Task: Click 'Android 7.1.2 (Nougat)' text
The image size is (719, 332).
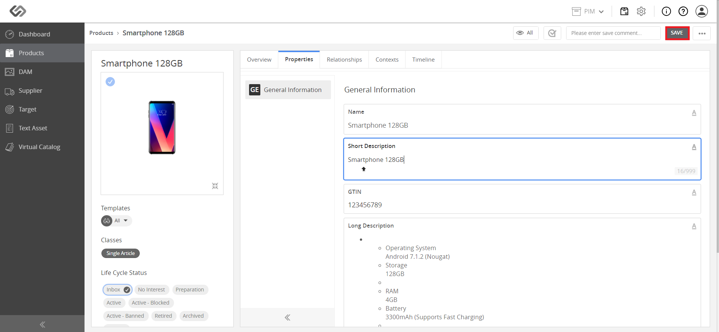Action: pos(417,257)
